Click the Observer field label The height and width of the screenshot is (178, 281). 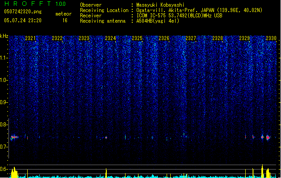pos(91,5)
